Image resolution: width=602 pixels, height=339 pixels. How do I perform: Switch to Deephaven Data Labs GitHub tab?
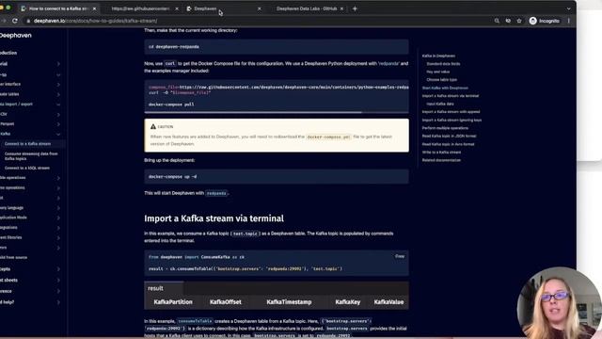(307, 8)
